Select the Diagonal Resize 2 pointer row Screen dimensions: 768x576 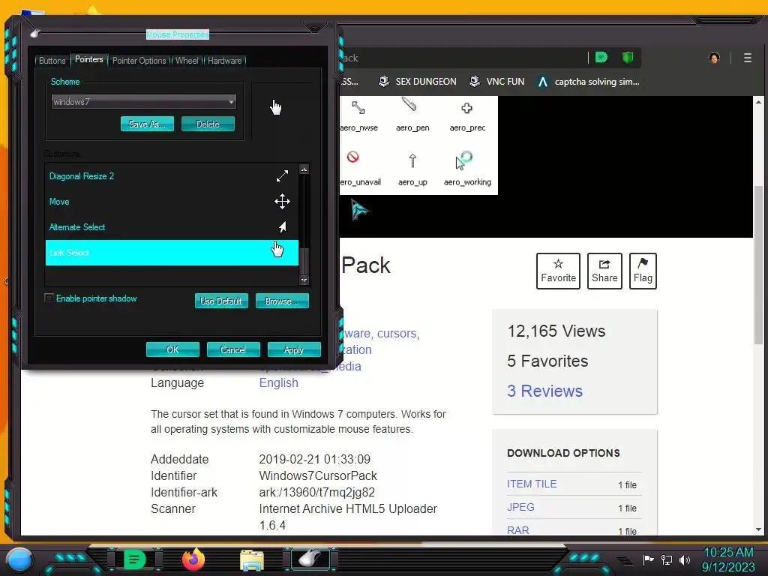point(172,176)
